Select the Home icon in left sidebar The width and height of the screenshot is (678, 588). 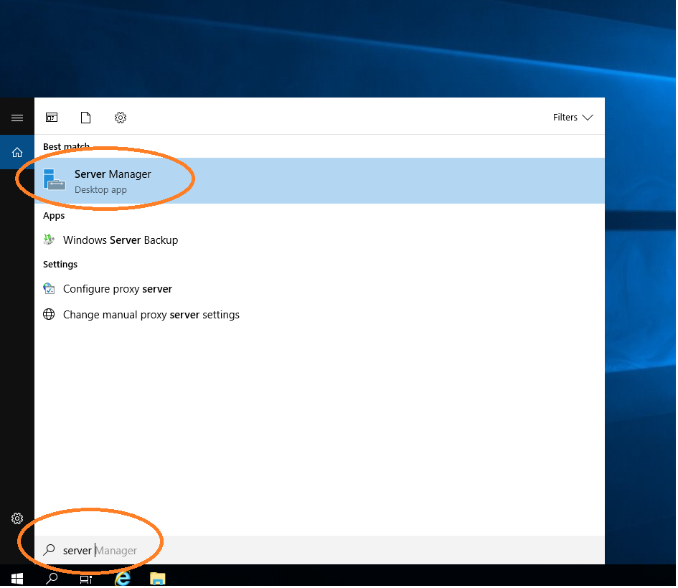17,152
